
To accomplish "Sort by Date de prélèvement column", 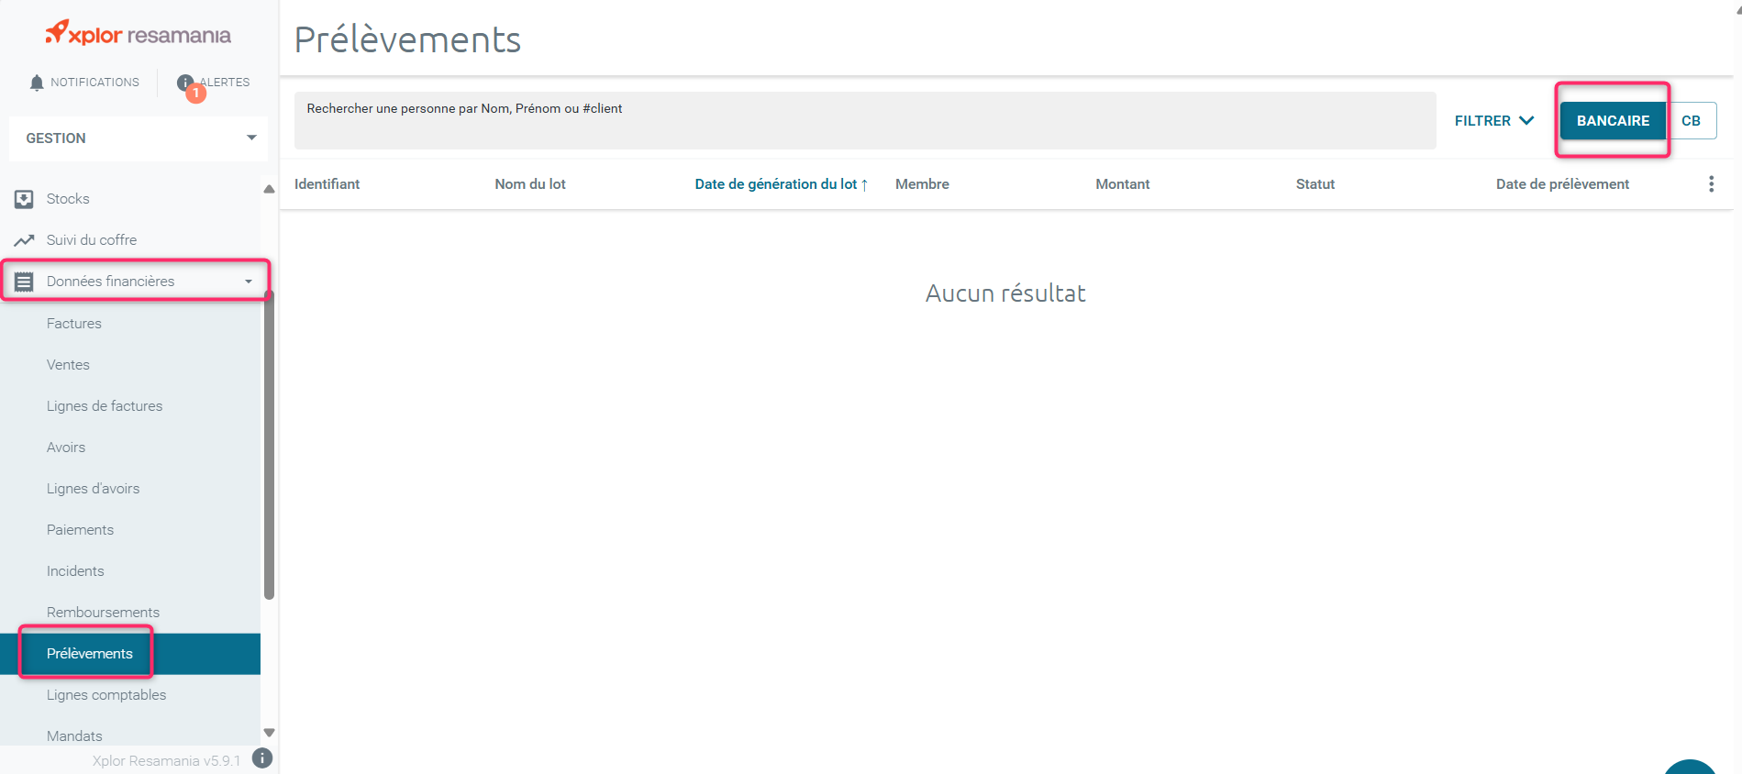I will point(1562,184).
